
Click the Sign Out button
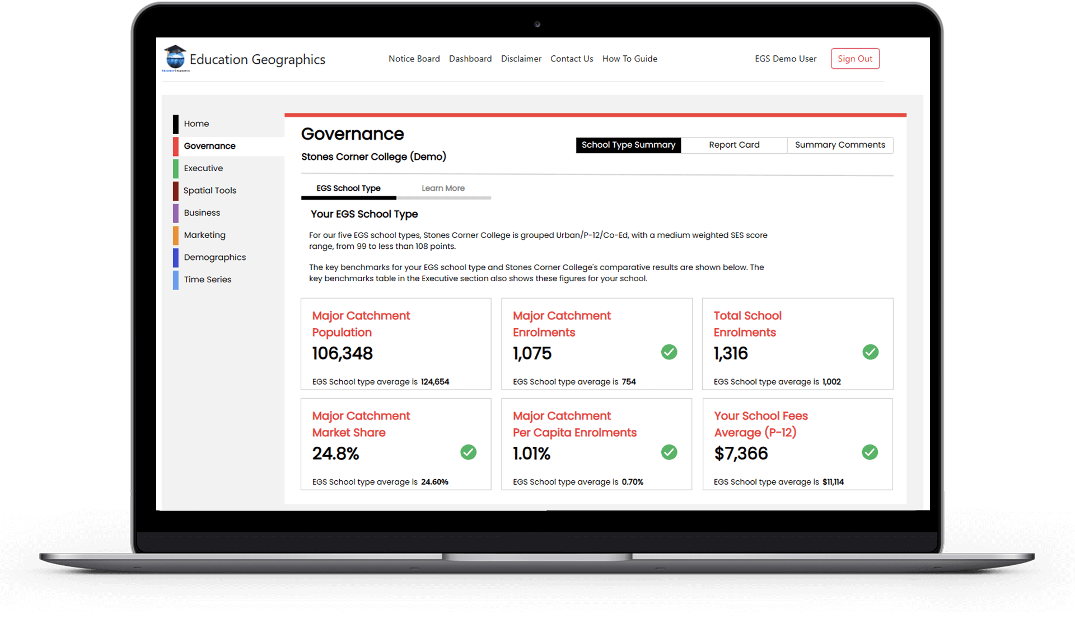point(854,59)
